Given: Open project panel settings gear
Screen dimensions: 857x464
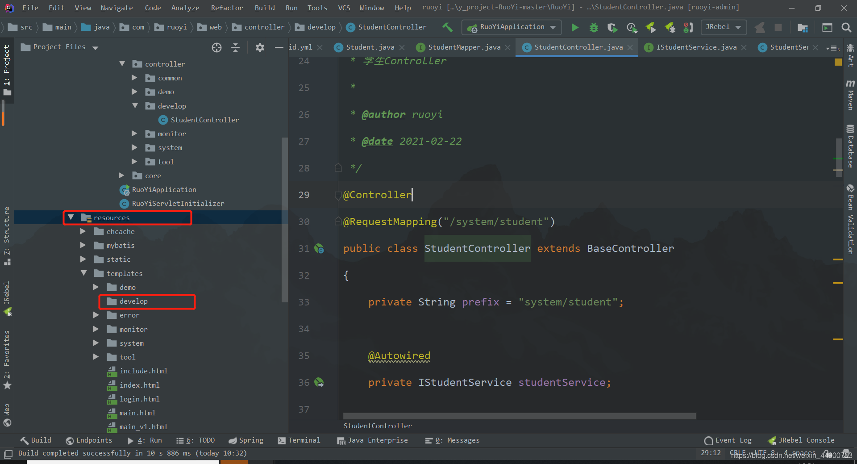Looking at the screenshot, I should pyautogui.click(x=260, y=47).
